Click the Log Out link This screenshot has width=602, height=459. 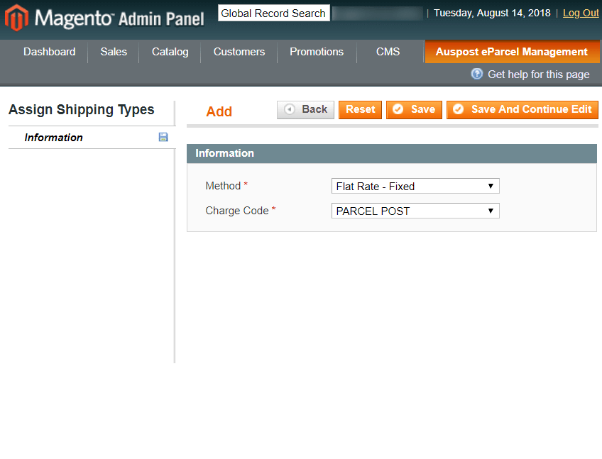(581, 13)
